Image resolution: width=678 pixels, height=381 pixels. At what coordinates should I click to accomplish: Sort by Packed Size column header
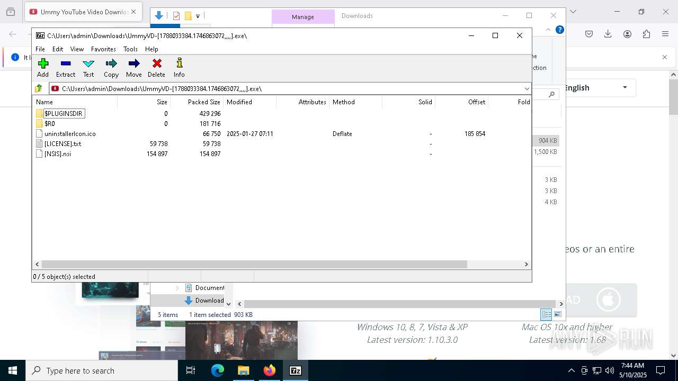pos(197,102)
